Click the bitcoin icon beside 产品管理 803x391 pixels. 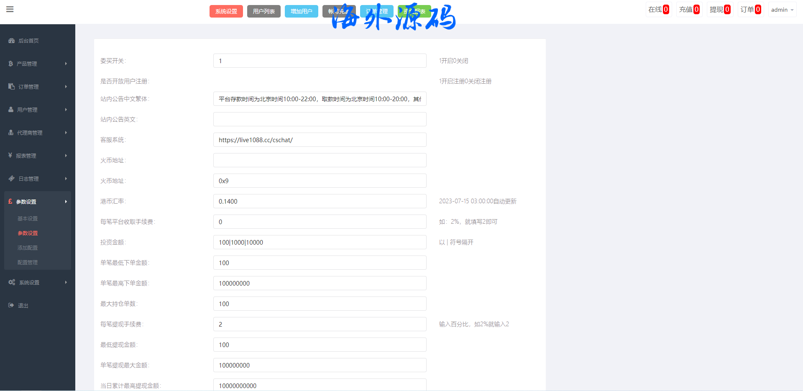pyautogui.click(x=10, y=64)
